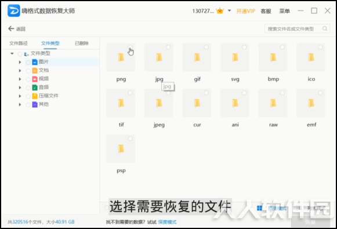Expand the 其他 tree node arrow
This screenshot has height=229, width=337.
(x=20, y=104)
